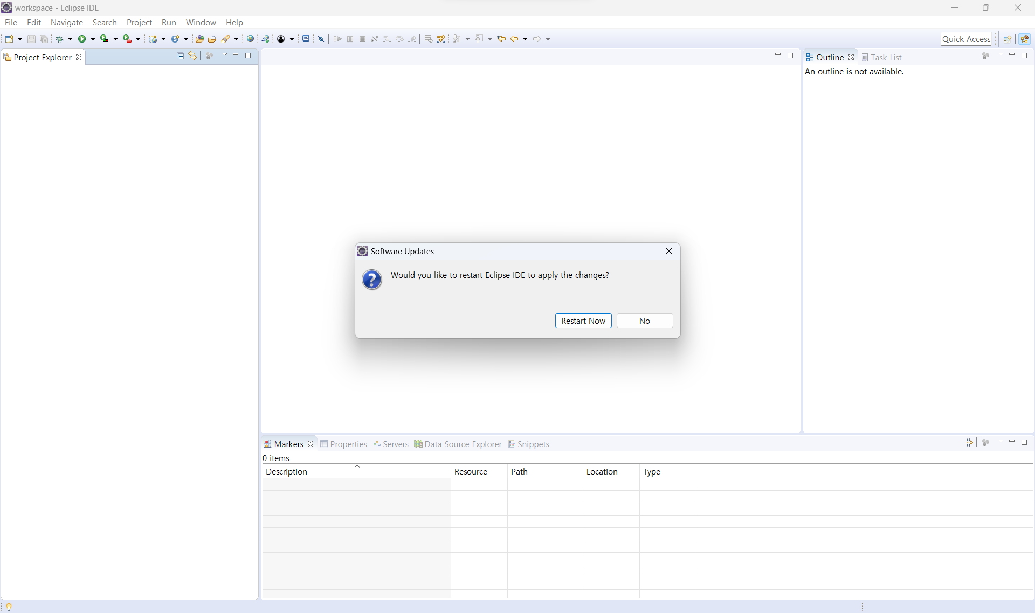
Task: Click the Run Last Tool toolbox icon
Action: [127, 39]
